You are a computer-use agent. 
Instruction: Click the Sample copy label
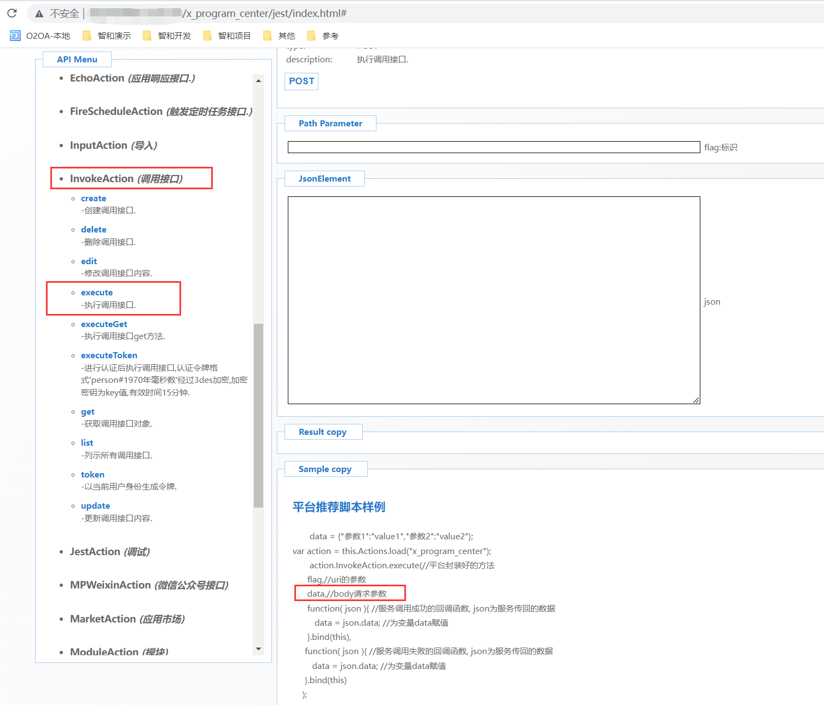325,469
